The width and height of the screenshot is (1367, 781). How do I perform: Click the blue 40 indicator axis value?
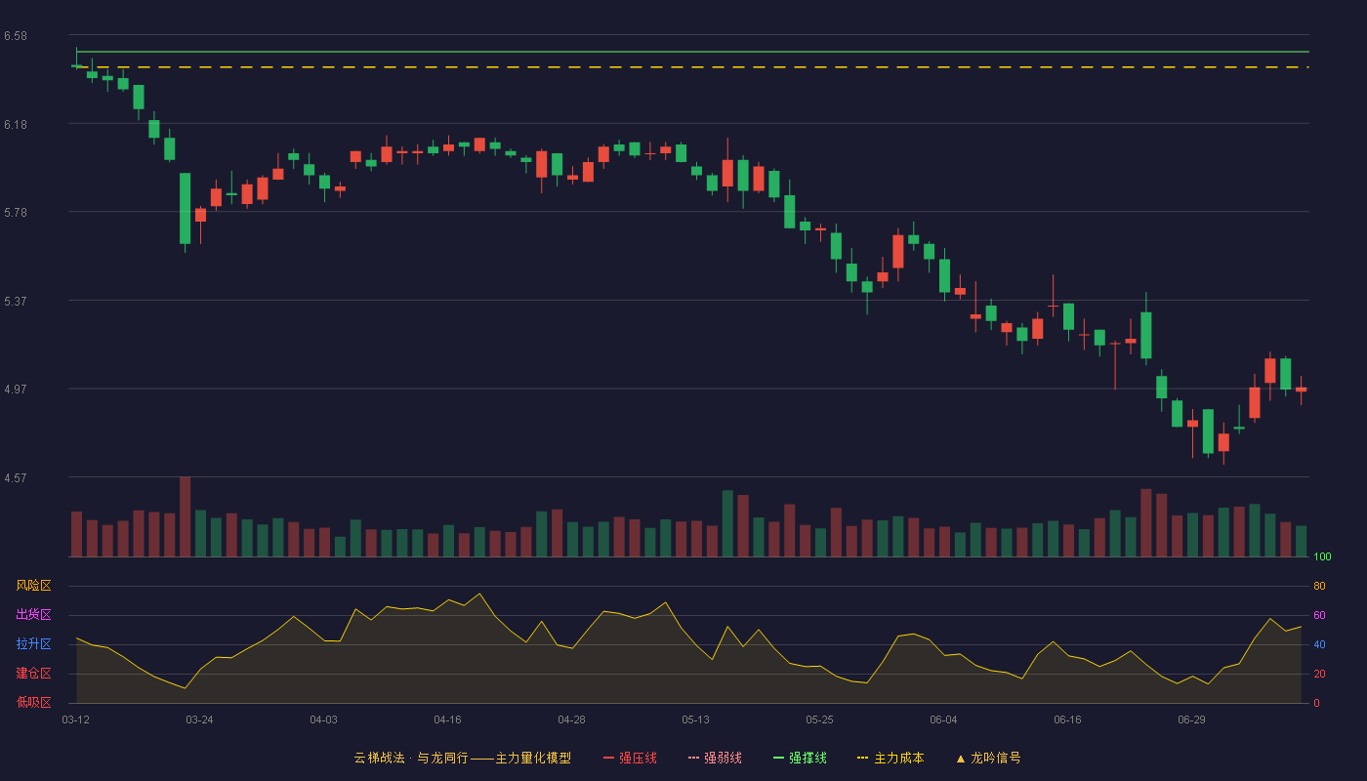click(1319, 644)
